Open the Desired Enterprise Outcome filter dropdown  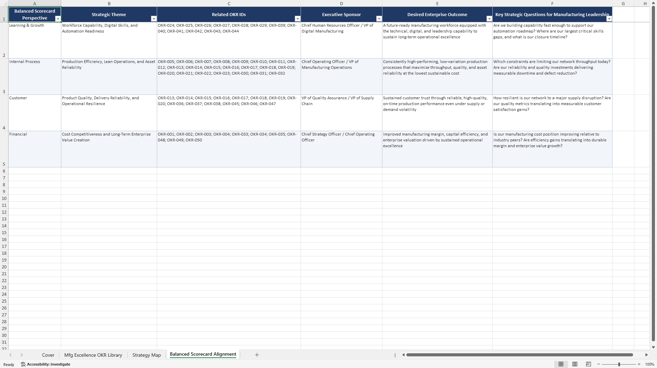pos(489,19)
